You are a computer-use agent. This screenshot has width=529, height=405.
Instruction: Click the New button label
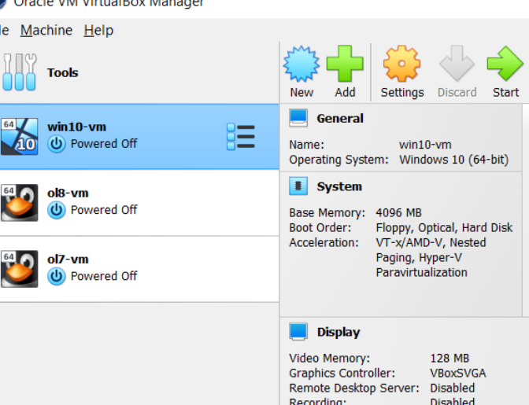[x=301, y=92]
